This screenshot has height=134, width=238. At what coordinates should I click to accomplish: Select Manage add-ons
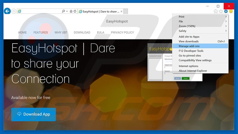[200, 46]
